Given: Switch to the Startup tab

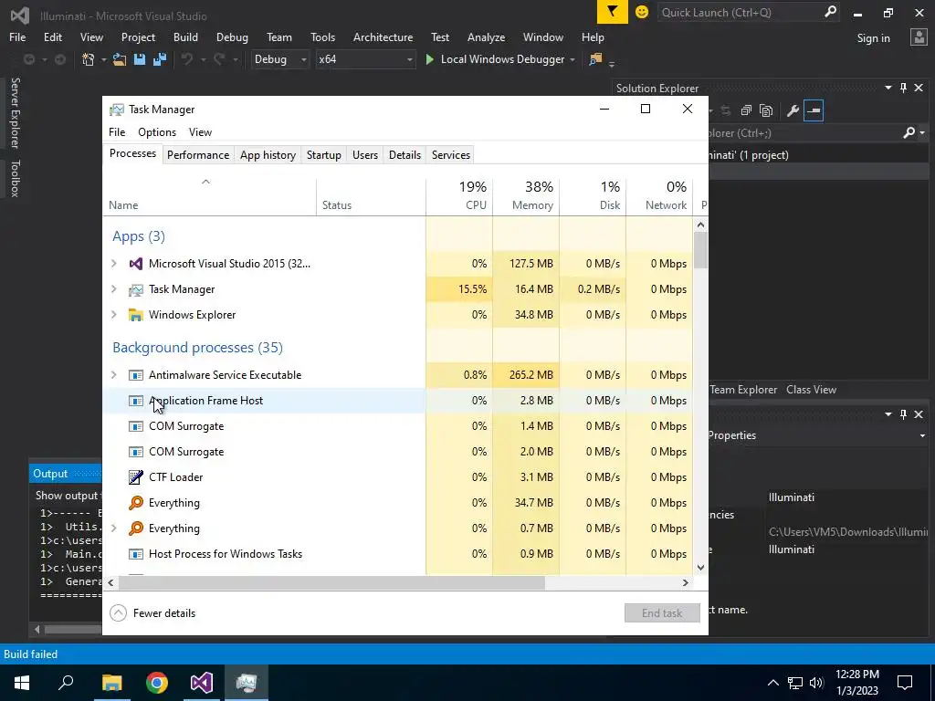Looking at the screenshot, I should pyautogui.click(x=324, y=154).
